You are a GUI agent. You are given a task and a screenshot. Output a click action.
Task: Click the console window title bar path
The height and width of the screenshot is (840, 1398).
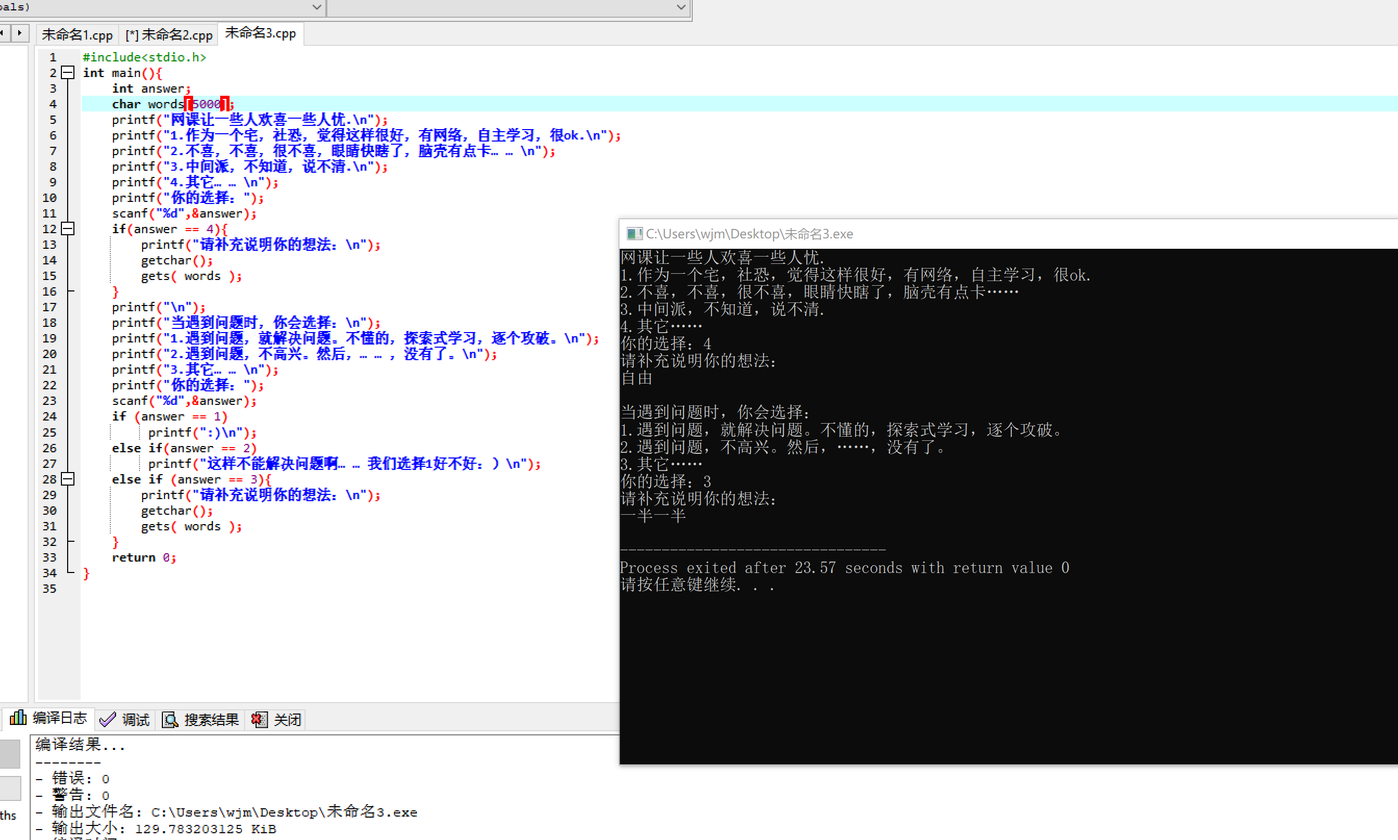pos(748,234)
